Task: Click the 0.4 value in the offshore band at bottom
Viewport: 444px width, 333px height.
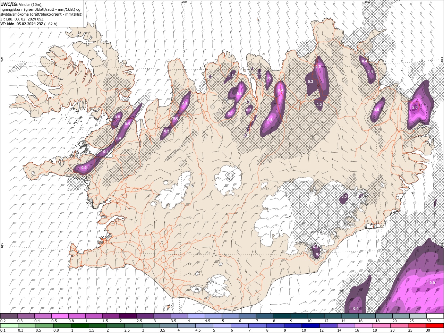Action: [356, 308]
